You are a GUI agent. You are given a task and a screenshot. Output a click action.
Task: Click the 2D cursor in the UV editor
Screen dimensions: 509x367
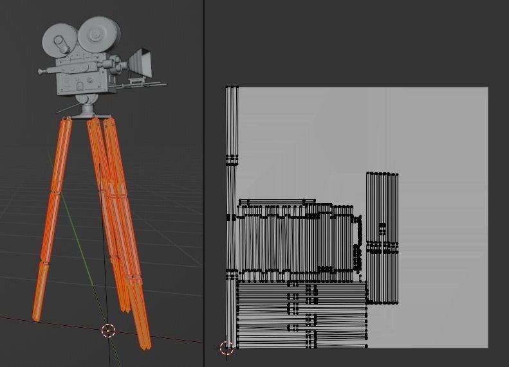(x=227, y=348)
